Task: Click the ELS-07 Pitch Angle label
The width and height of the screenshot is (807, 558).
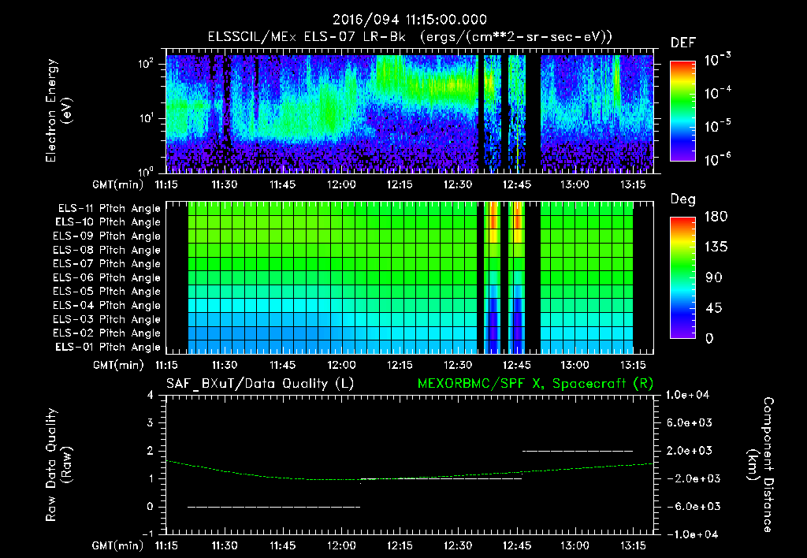Action: (x=107, y=263)
